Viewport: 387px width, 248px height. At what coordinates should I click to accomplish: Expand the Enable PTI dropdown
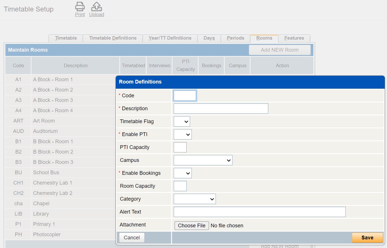(183, 134)
